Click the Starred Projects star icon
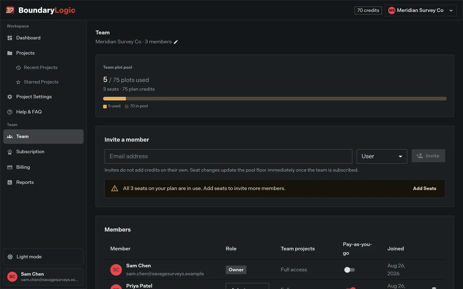This screenshot has height=289, width=463. 18,82
